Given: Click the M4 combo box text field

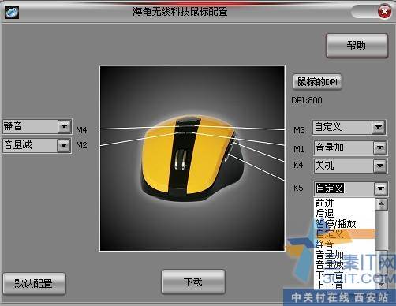Looking at the screenshot, I should (x=30, y=126).
